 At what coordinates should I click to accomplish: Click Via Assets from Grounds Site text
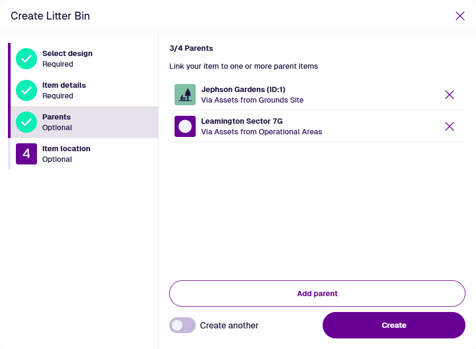[x=252, y=100]
